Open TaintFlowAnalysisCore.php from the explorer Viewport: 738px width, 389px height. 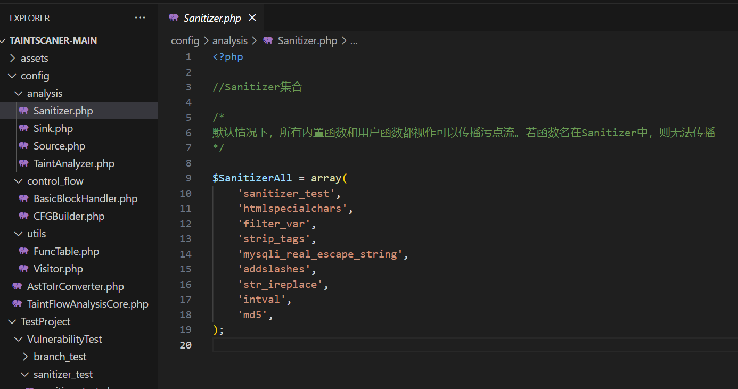tap(87, 304)
